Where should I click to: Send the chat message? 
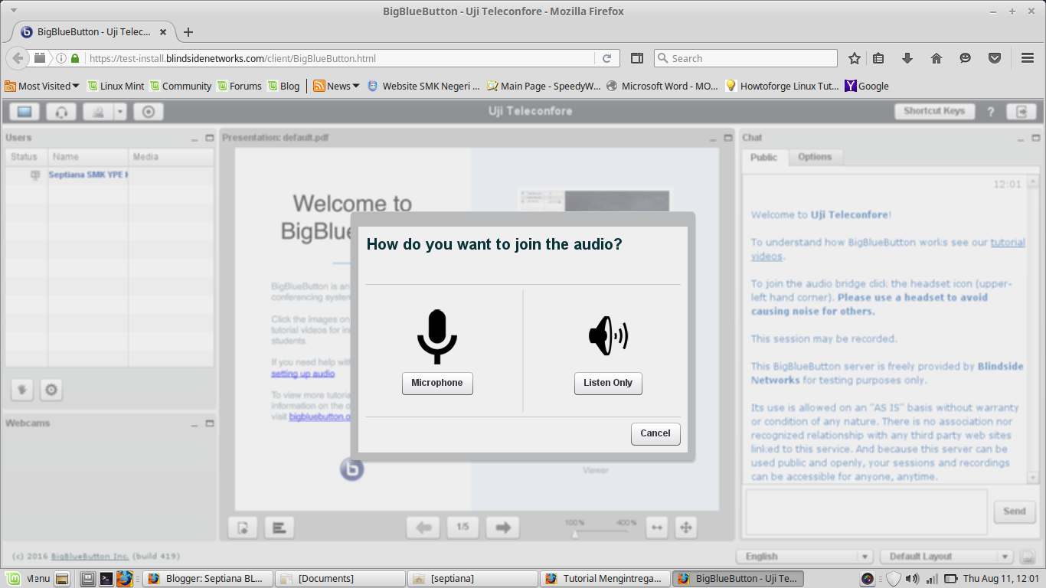[x=1015, y=511]
